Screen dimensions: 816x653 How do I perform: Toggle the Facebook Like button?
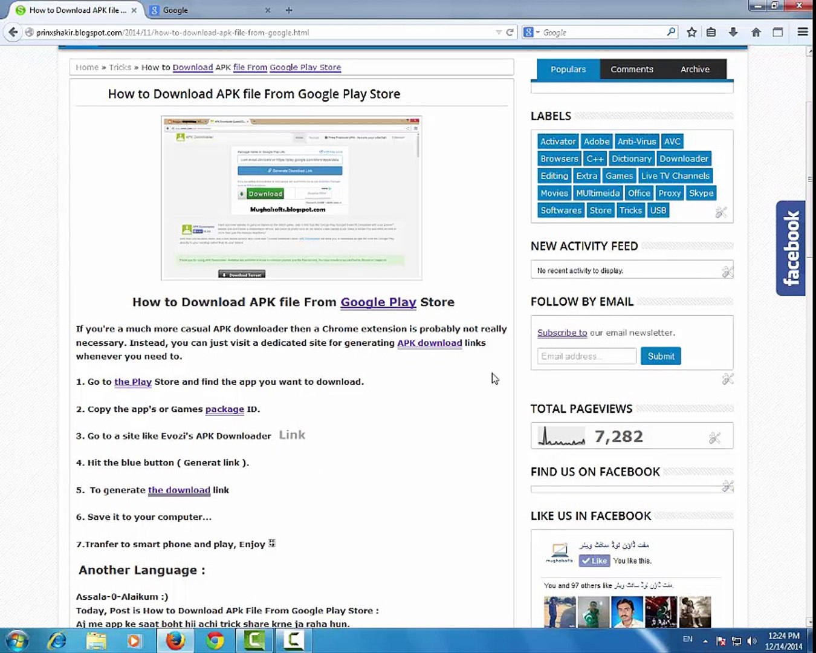[x=594, y=560]
